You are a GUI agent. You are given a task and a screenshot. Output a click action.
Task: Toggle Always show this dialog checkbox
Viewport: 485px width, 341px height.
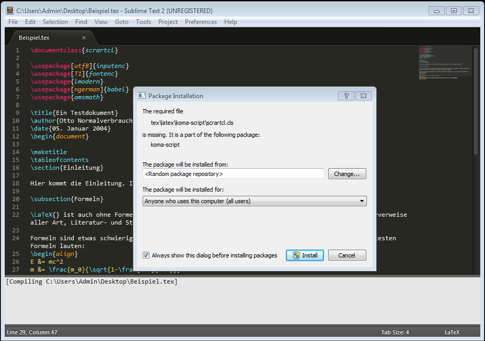(x=146, y=255)
